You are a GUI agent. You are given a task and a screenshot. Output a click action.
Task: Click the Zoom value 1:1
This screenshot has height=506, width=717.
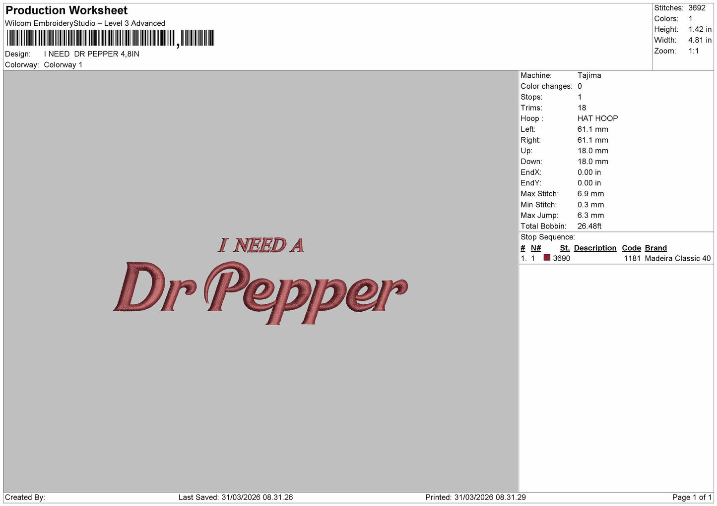pos(694,51)
